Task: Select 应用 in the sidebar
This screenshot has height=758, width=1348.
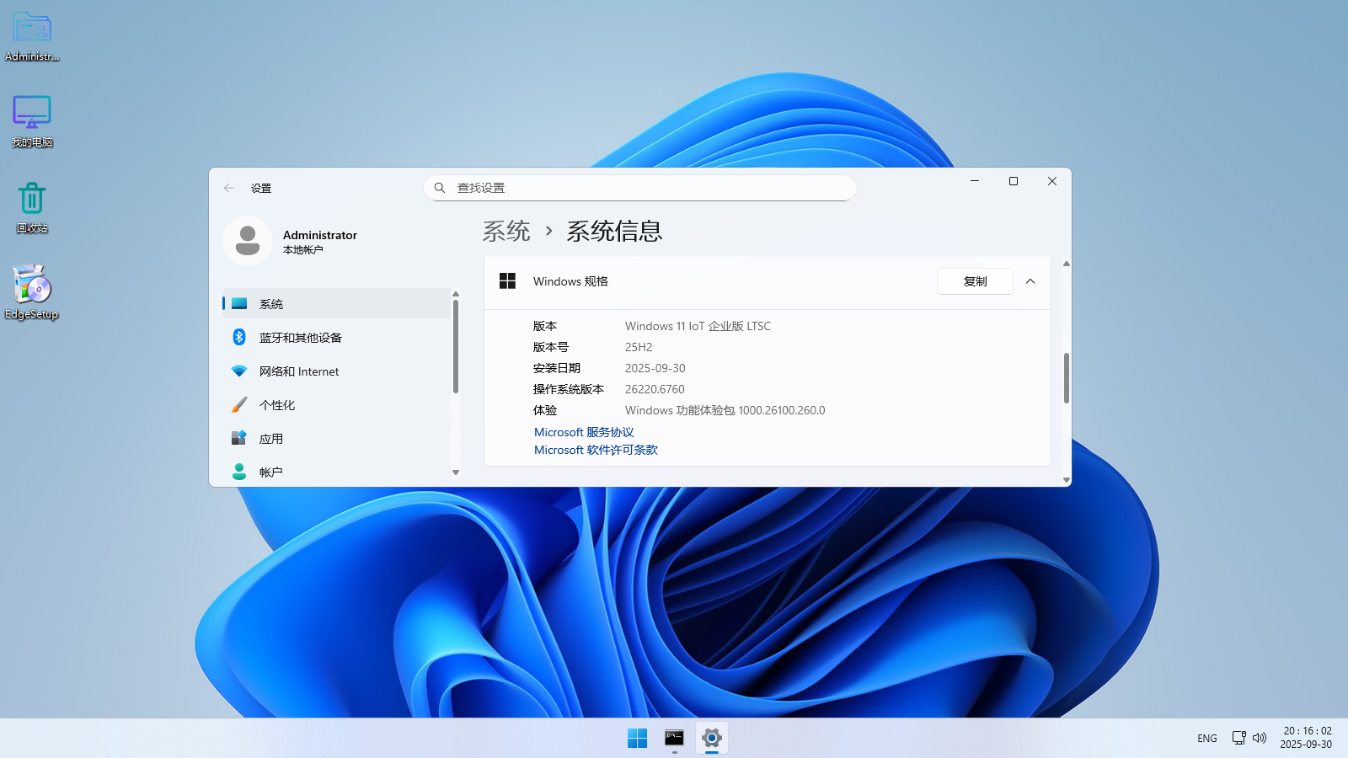Action: click(338, 438)
